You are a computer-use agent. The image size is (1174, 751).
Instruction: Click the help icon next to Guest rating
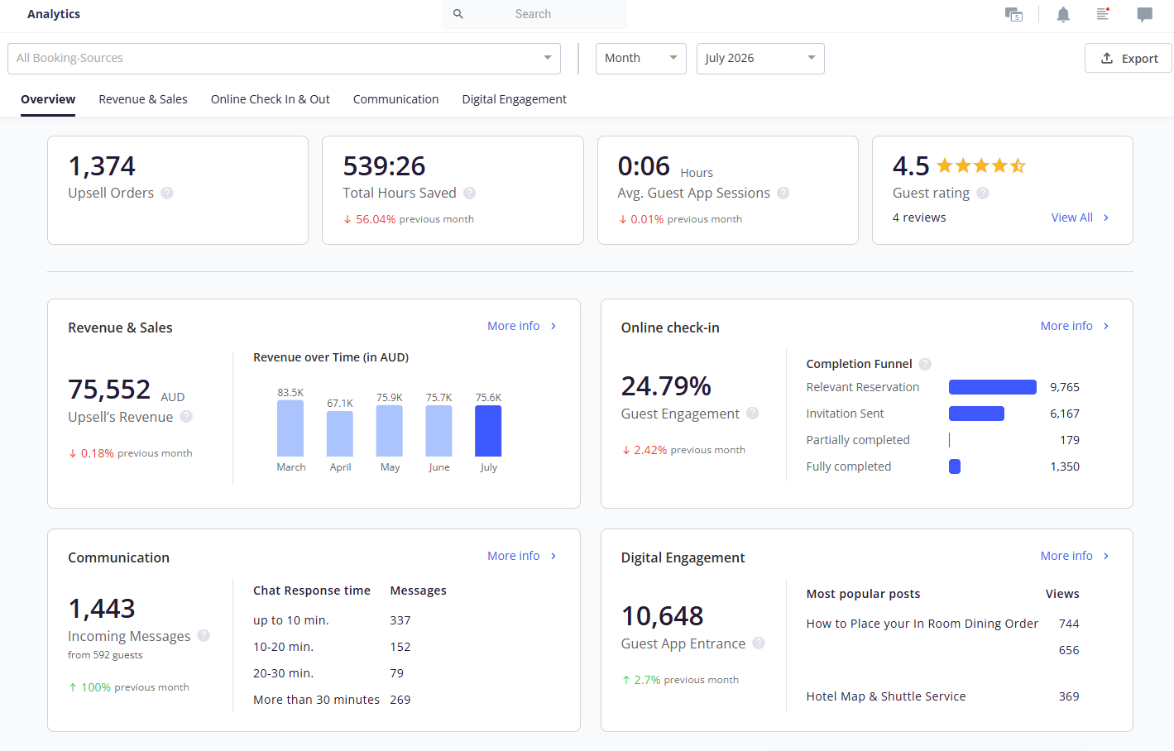pos(983,193)
